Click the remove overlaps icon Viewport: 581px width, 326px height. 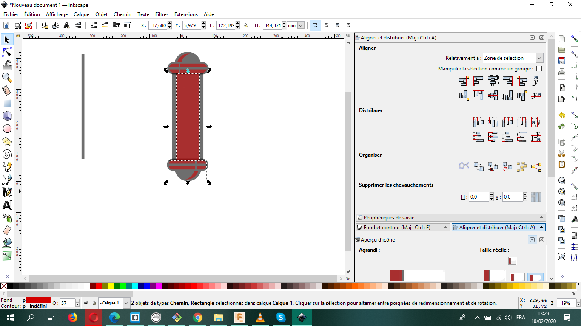click(536, 197)
